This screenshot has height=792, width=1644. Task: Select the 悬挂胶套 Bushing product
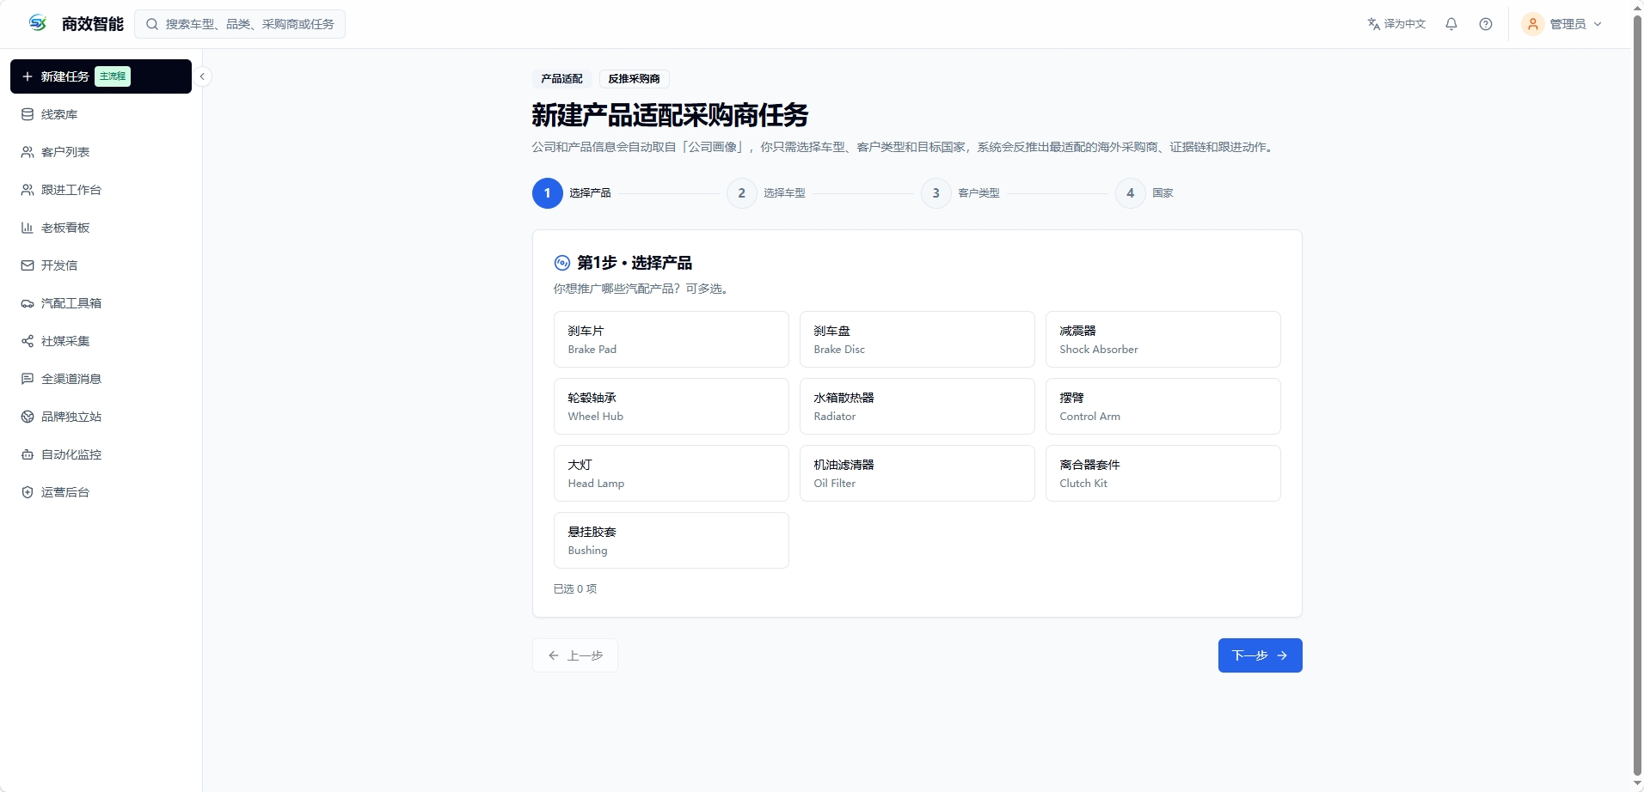coord(672,540)
